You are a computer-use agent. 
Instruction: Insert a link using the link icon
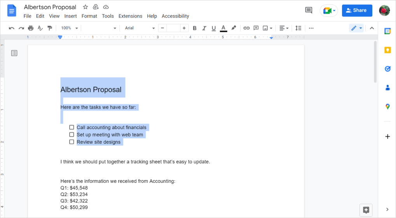246,28
